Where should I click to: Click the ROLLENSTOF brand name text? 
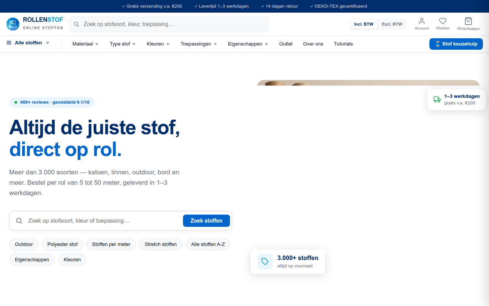pyautogui.click(x=43, y=20)
